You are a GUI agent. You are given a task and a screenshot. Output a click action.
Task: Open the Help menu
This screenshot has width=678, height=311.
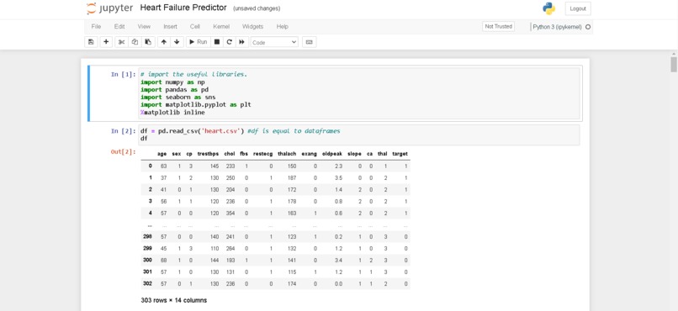[x=283, y=26]
